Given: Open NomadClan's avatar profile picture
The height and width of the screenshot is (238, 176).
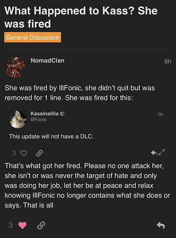Looking at the screenshot, I should point(15,68).
